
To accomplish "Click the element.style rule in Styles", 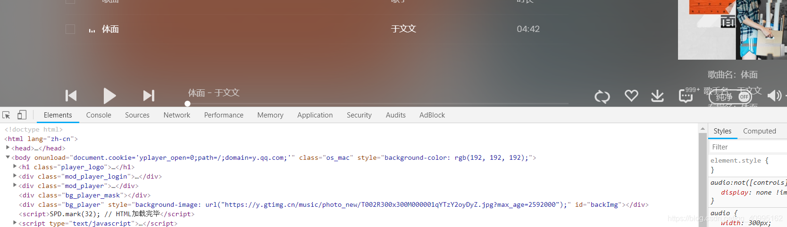I will pyautogui.click(x=739, y=160).
